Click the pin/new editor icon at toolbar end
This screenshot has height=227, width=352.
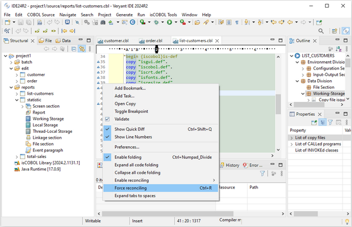click(319, 22)
